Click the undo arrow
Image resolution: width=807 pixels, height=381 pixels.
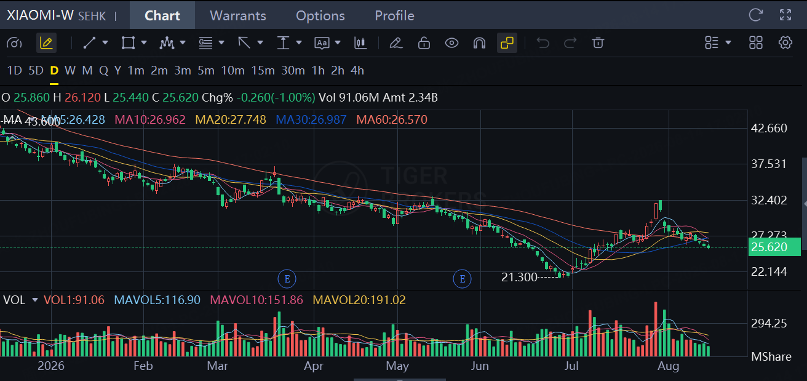pyautogui.click(x=543, y=43)
